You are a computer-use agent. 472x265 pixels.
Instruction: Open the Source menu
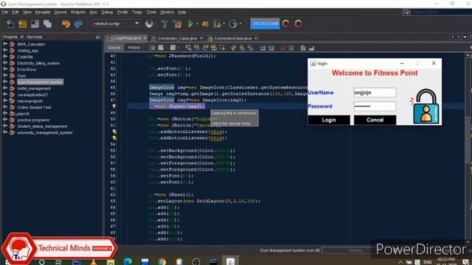(x=60, y=12)
